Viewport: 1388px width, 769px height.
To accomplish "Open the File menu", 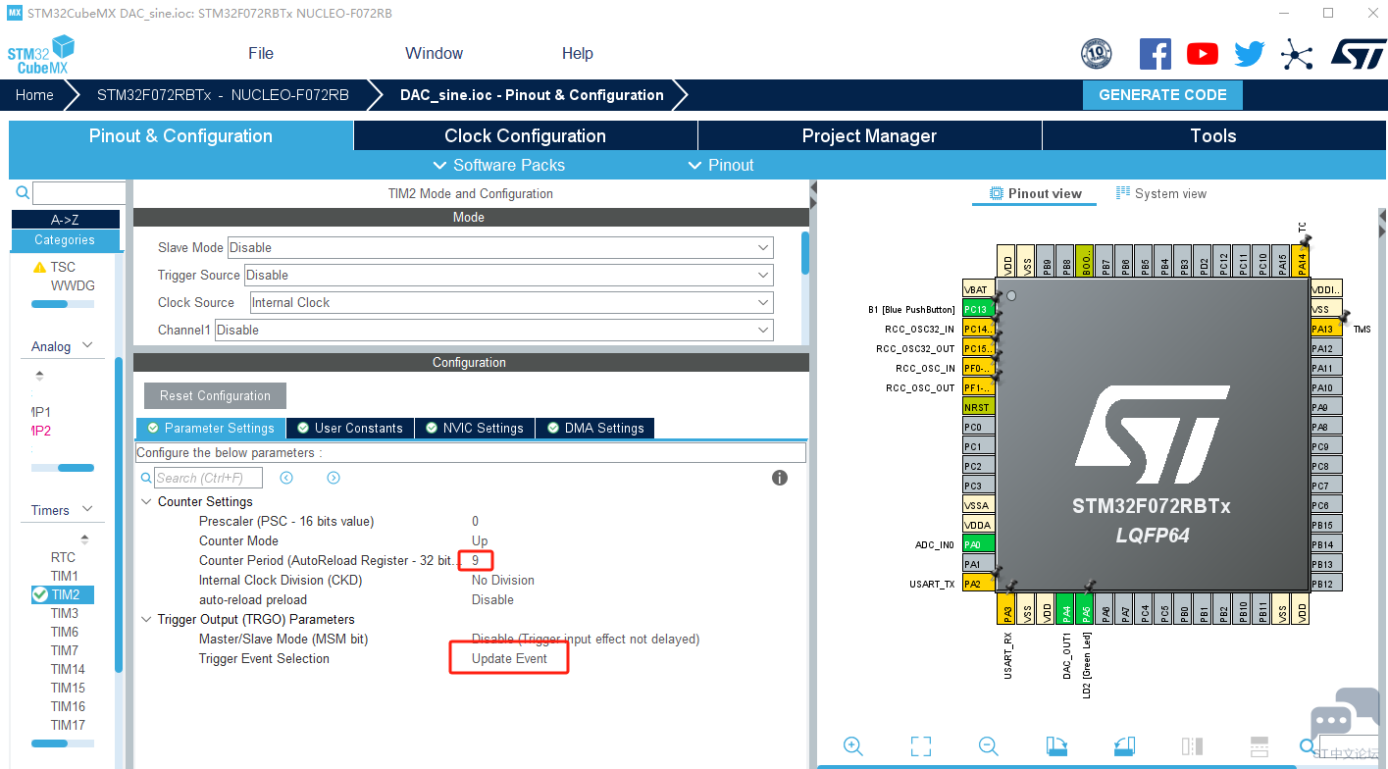I will 261,54.
